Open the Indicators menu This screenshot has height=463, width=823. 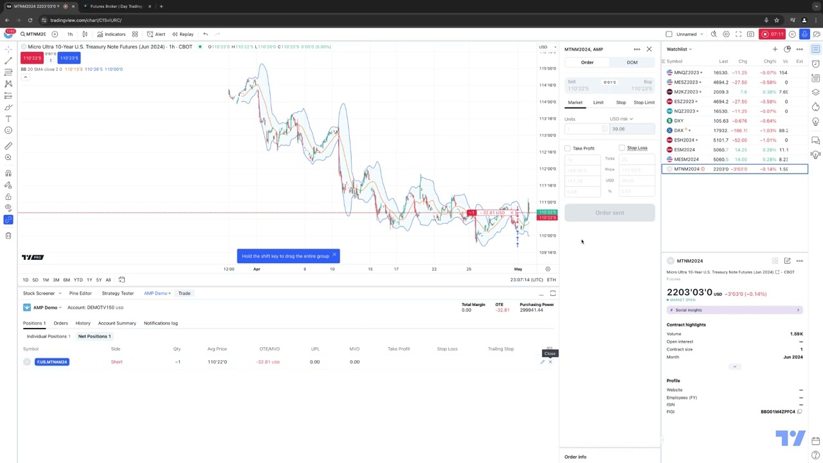(111, 34)
